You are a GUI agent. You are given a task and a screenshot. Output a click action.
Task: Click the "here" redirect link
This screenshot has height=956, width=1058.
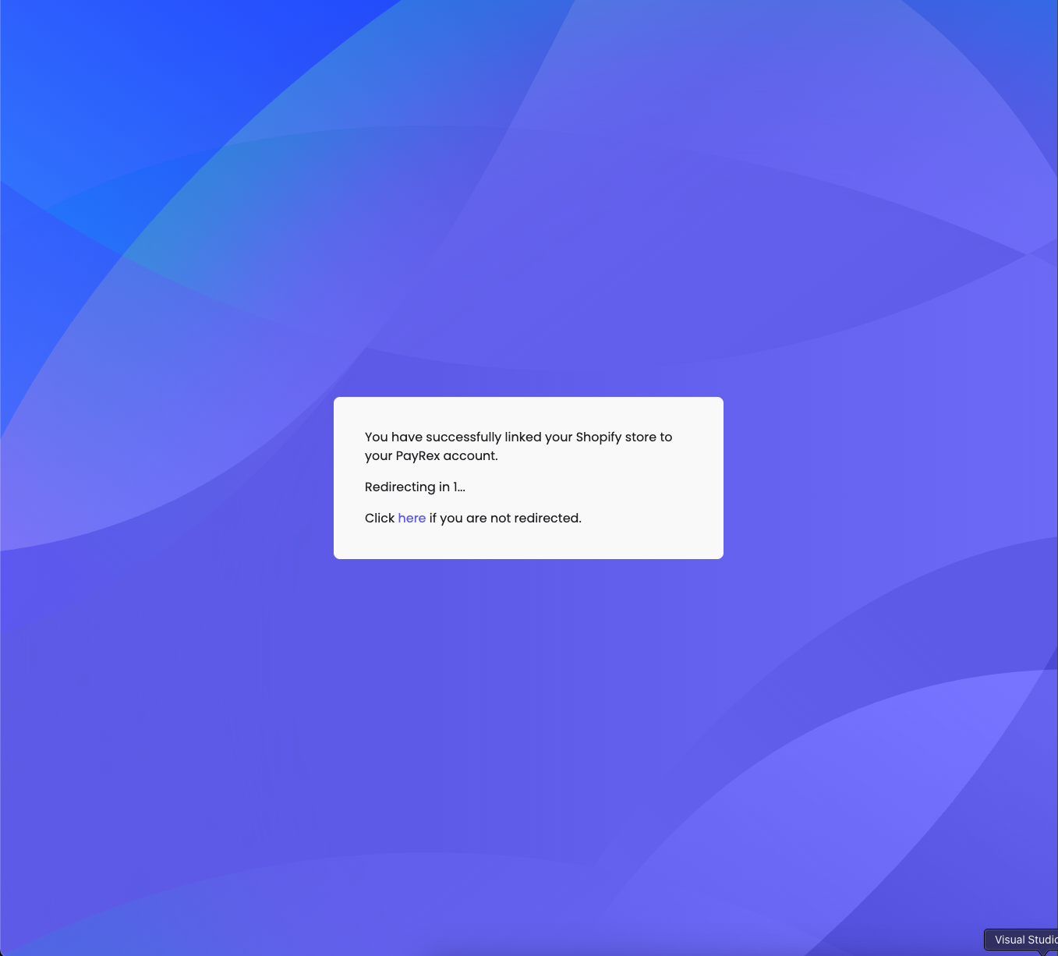412,518
